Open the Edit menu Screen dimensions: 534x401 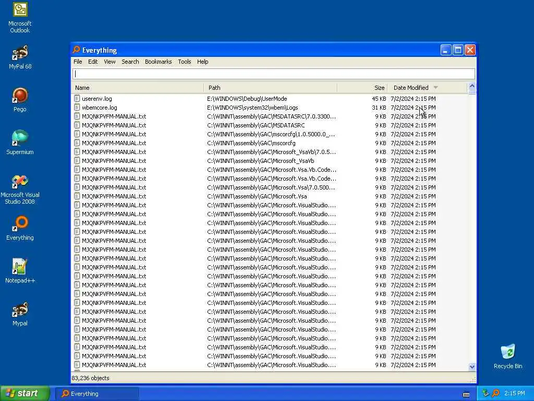93,62
